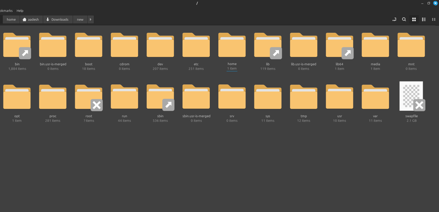Open the bin folder
439x212 pixels.
pos(17,45)
